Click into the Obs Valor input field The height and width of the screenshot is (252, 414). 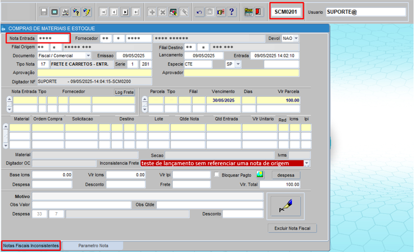82,205
